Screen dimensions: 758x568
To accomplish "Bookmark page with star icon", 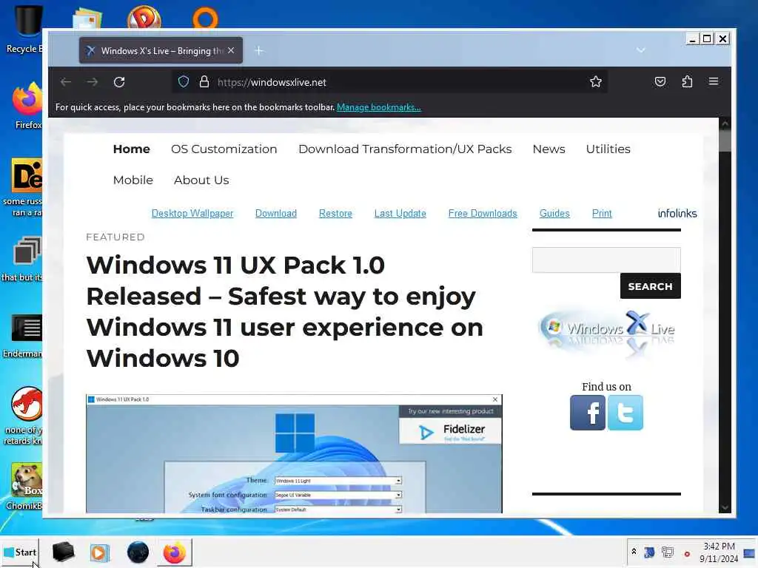I will coord(596,81).
